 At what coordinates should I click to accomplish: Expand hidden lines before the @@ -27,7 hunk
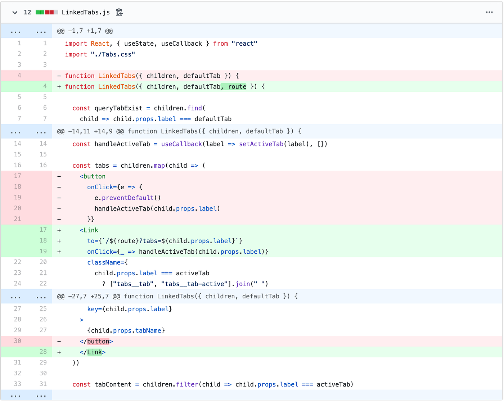[x=15, y=296]
